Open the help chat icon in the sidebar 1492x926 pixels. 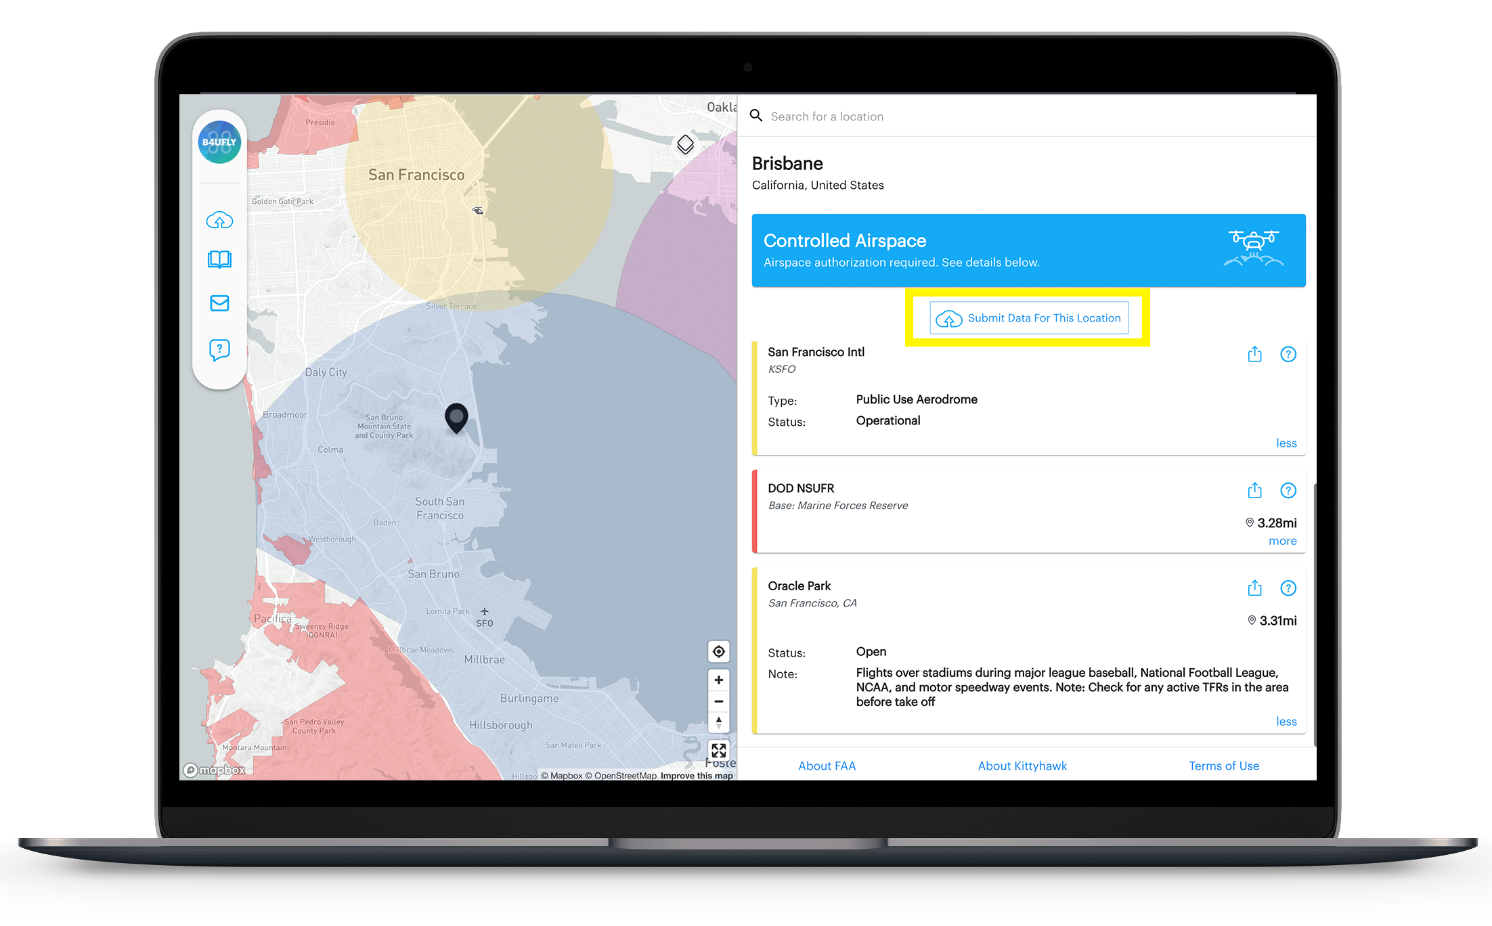click(219, 349)
